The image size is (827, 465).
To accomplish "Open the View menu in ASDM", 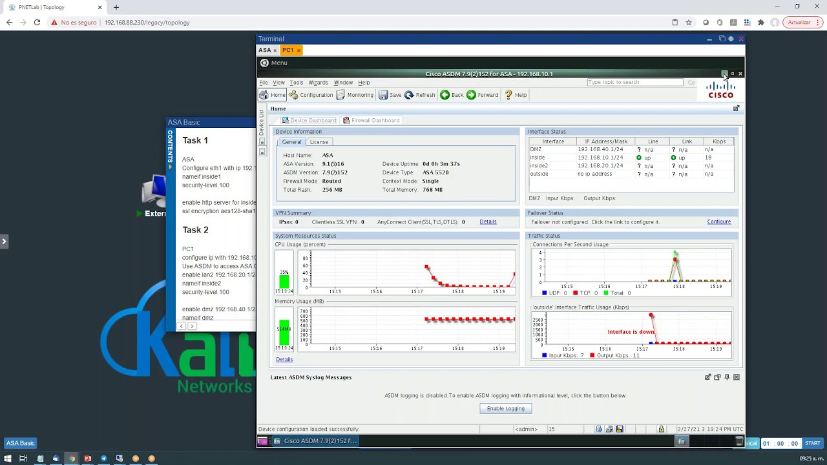I will click(x=278, y=83).
